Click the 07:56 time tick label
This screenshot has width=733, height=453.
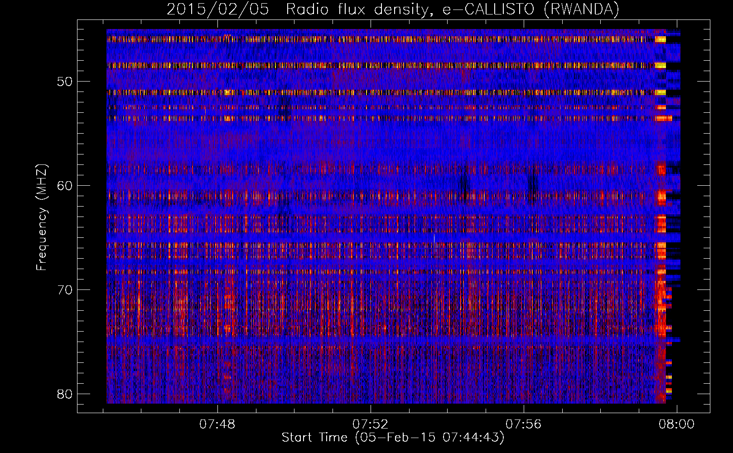point(524,424)
